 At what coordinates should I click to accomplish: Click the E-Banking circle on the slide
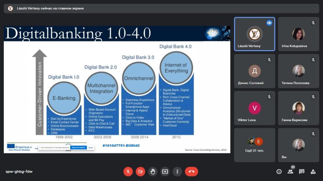click(64, 98)
